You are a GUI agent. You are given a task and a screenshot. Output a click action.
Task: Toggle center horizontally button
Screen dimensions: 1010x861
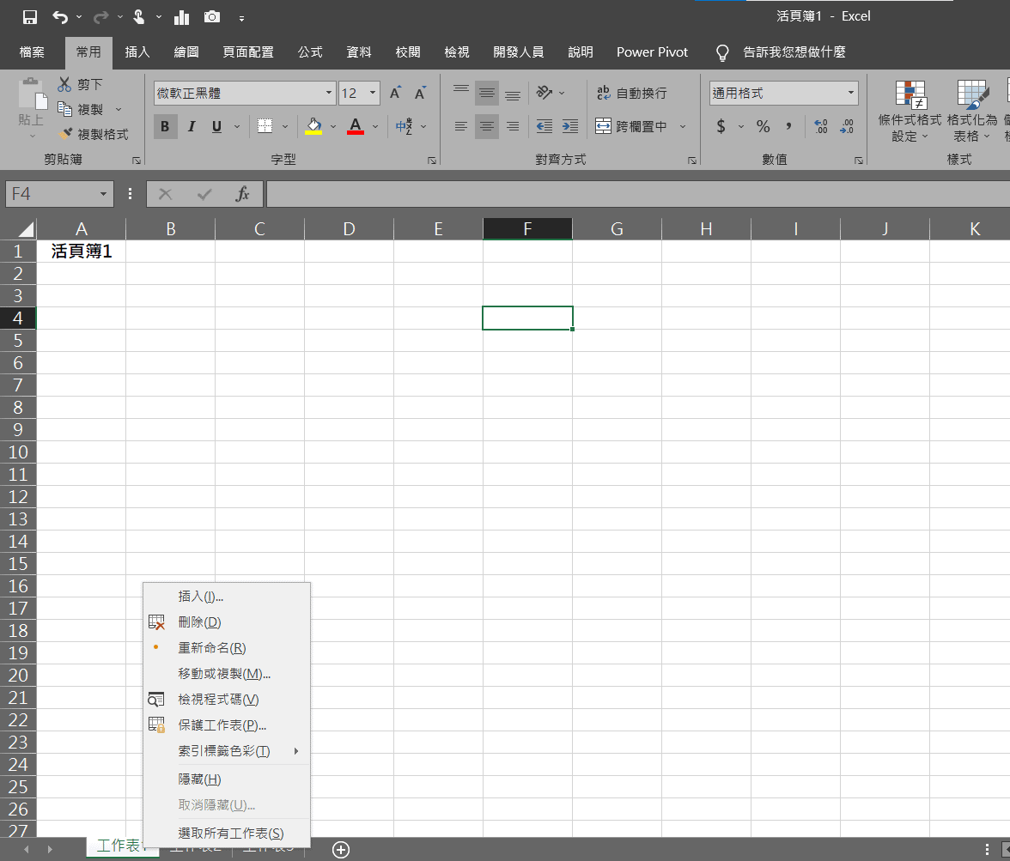487,126
